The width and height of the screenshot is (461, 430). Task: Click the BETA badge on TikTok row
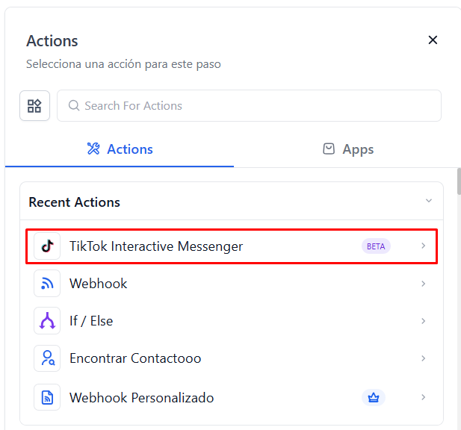tap(376, 246)
